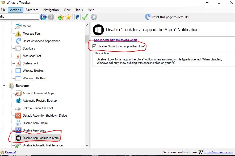
Task: Select "Message Font" tree entry
Action: [x=32, y=34]
